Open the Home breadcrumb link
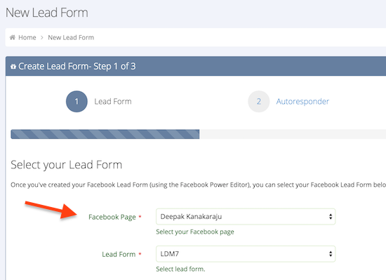This screenshot has width=386, height=280. (x=27, y=37)
